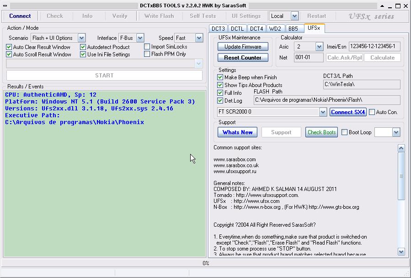Expand the FT SCR2000 0 device dropdown
Screen dimensions: 411x278
(x=323, y=112)
